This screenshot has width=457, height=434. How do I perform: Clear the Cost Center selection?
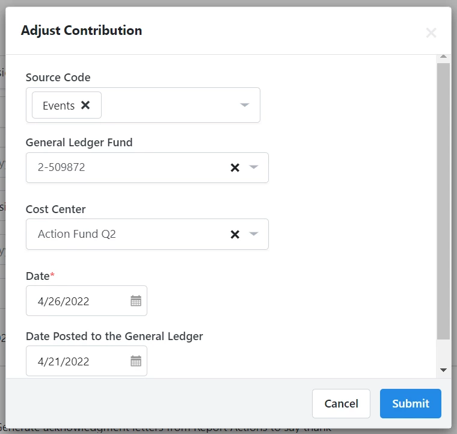235,235
